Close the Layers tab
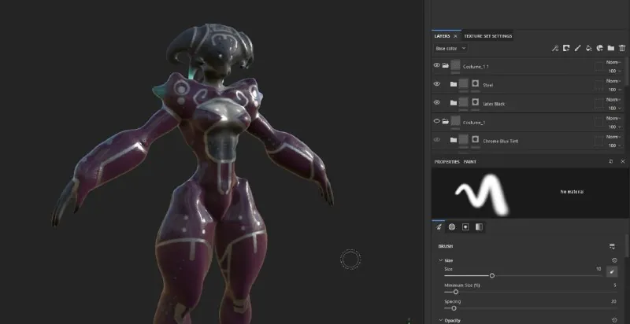The image size is (630, 324). point(455,36)
